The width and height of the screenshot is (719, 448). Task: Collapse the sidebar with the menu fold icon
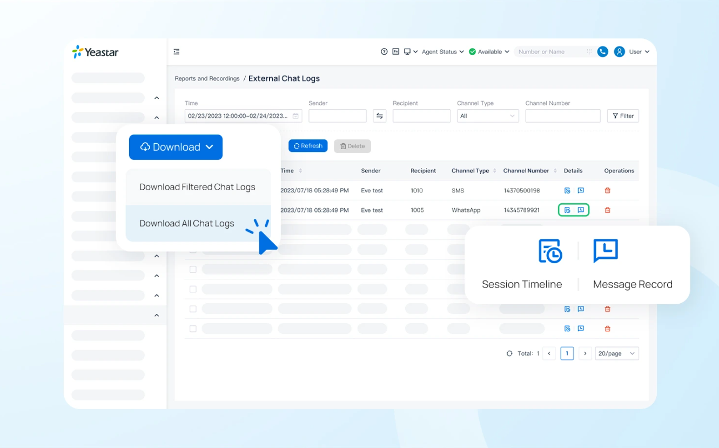[x=177, y=52]
